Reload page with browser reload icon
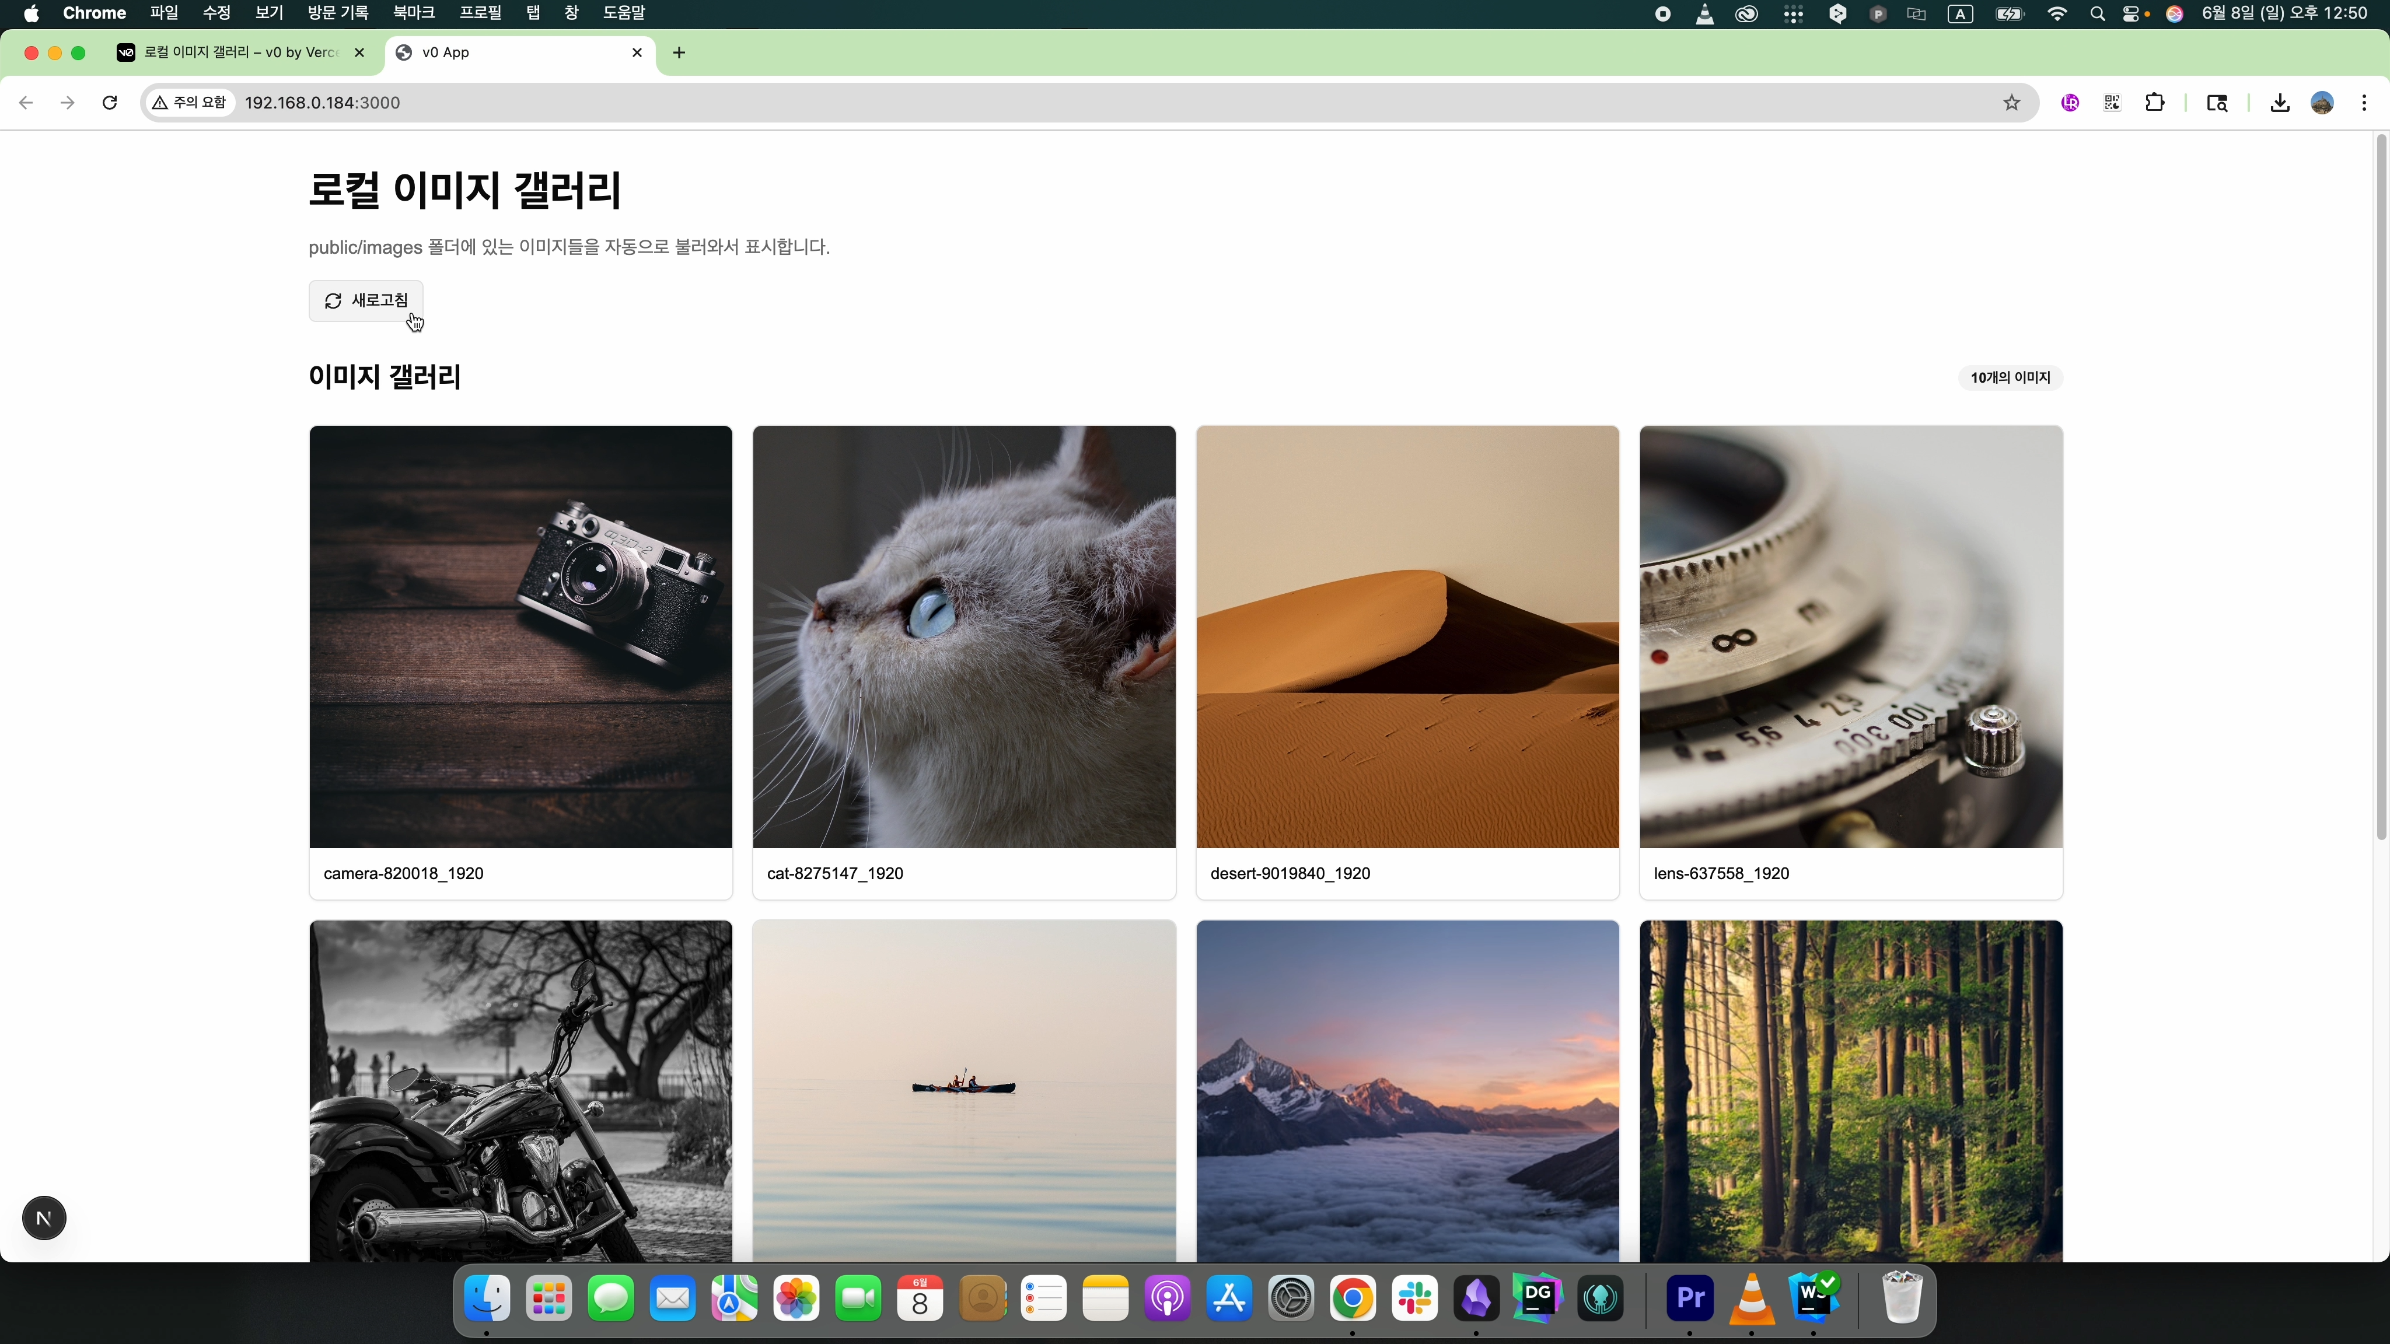The width and height of the screenshot is (2390, 1344). pos(110,103)
